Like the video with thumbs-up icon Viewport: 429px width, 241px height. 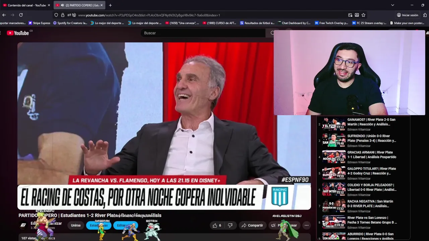click(x=217, y=225)
